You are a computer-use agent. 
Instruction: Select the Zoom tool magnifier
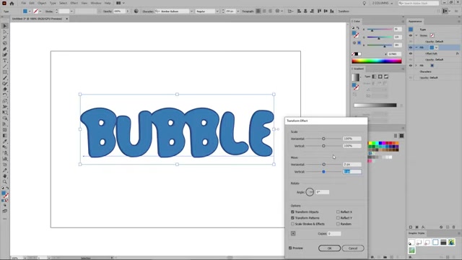pos(5,181)
